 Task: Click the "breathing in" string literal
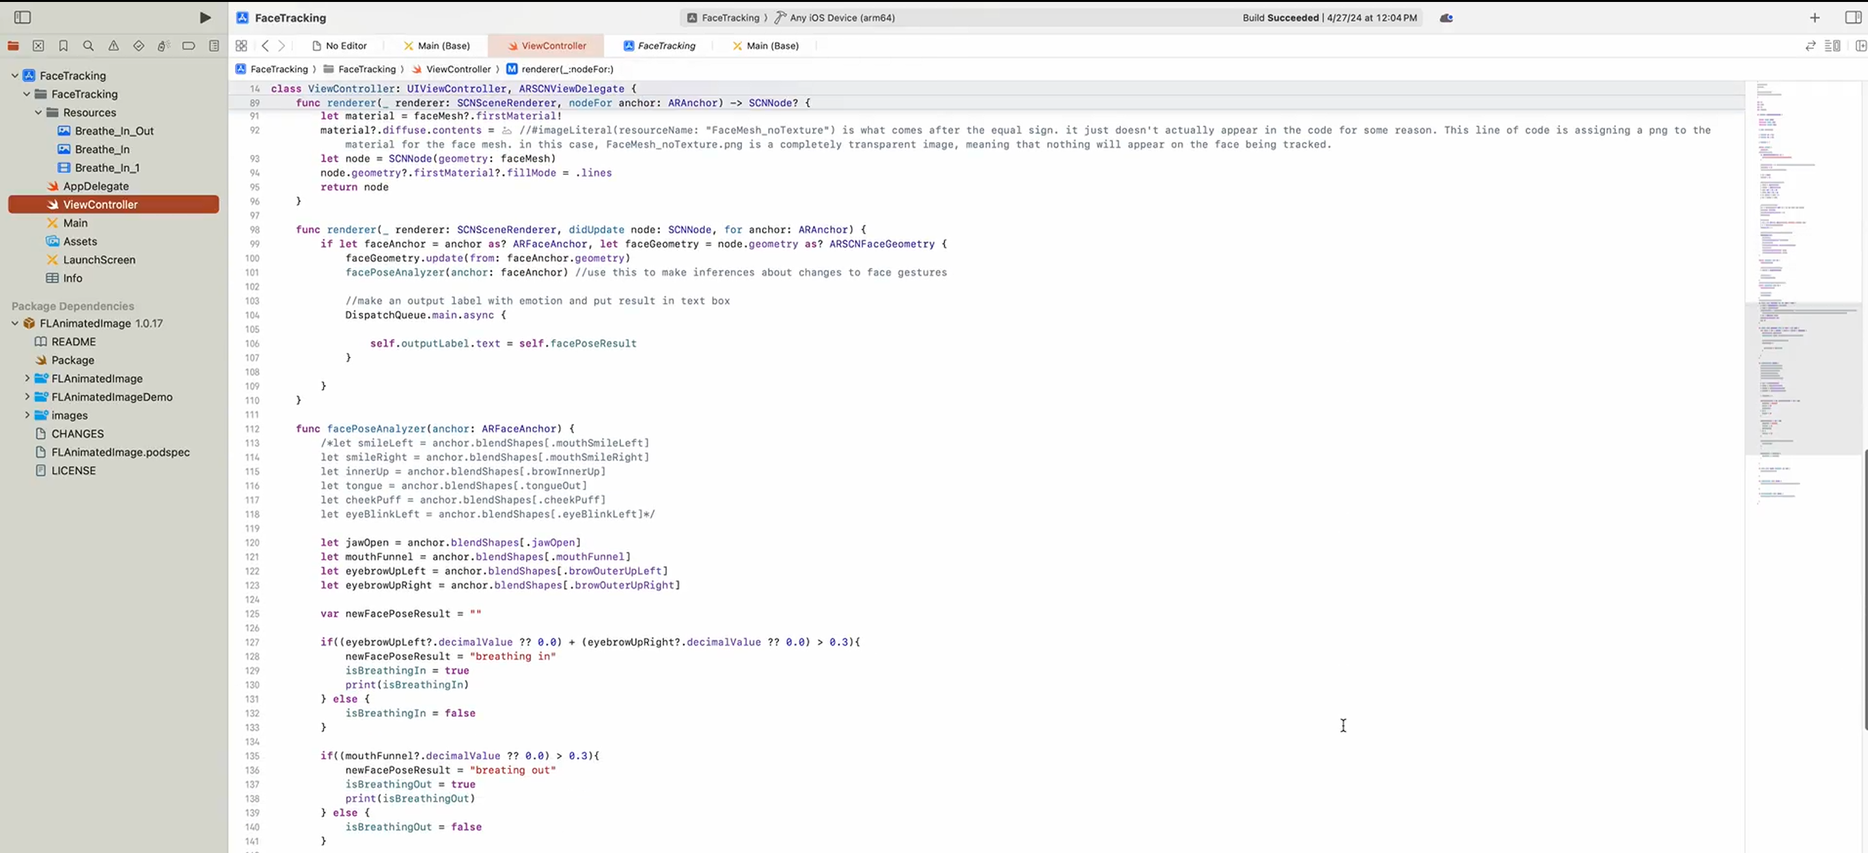[x=513, y=657]
